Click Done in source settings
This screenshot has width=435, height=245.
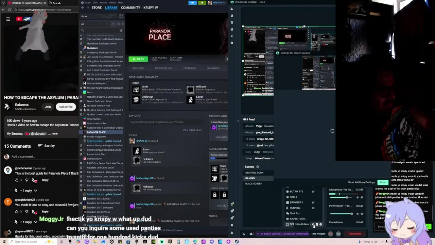click(x=383, y=182)
